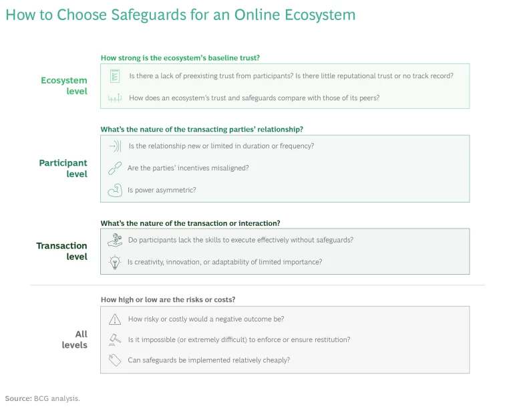Click the heading about the ecosystem's baseline trust
This screenshot has width=513, height=419.
pos(180,58)
